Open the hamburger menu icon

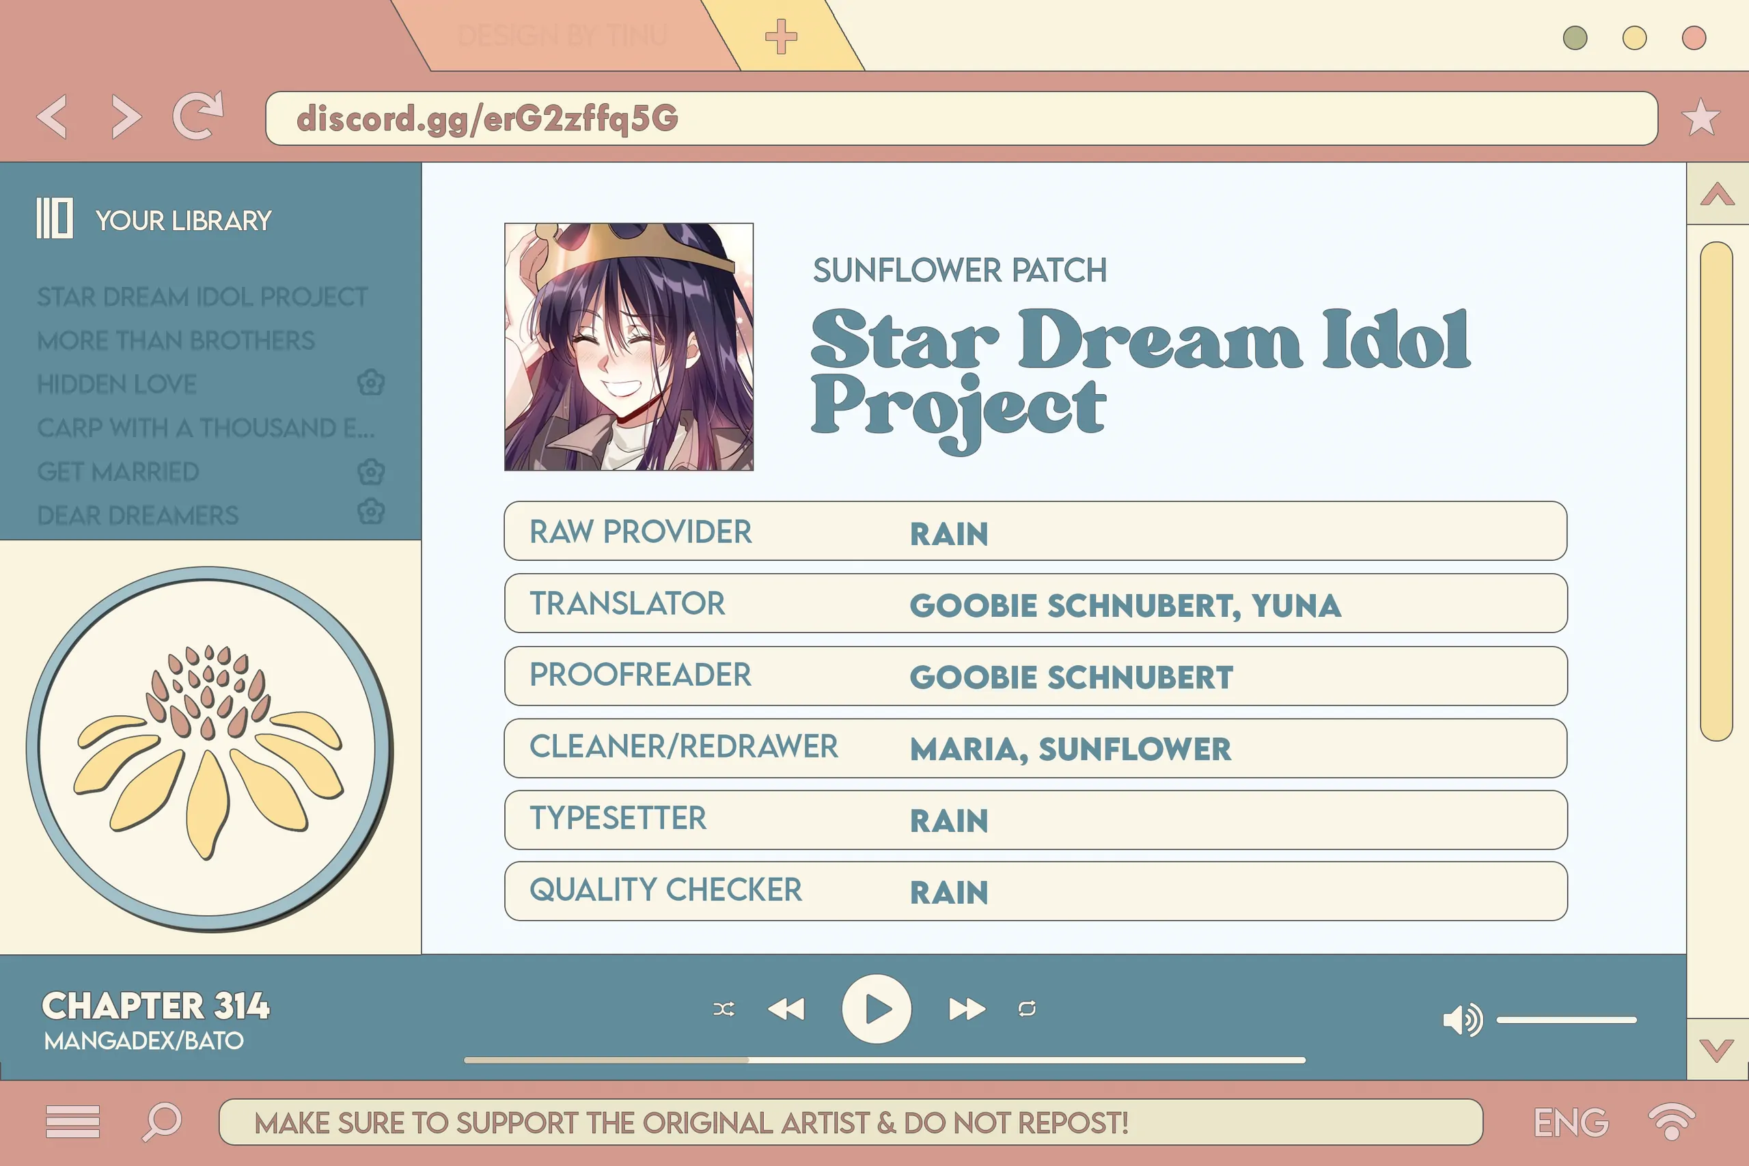point(72,1122)
